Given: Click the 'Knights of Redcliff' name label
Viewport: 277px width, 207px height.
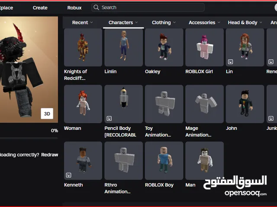Looking at the screenshot, I should [76, 75].
